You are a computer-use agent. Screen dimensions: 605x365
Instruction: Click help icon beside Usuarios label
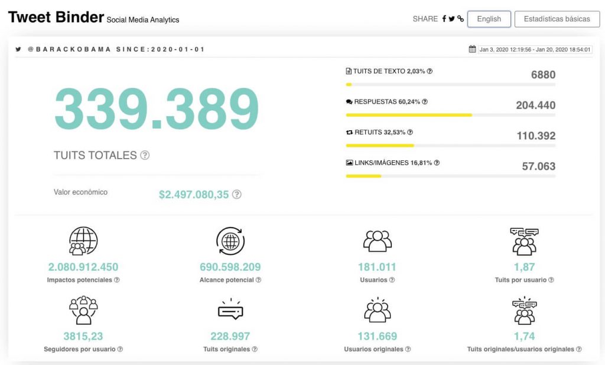[392, 280]
